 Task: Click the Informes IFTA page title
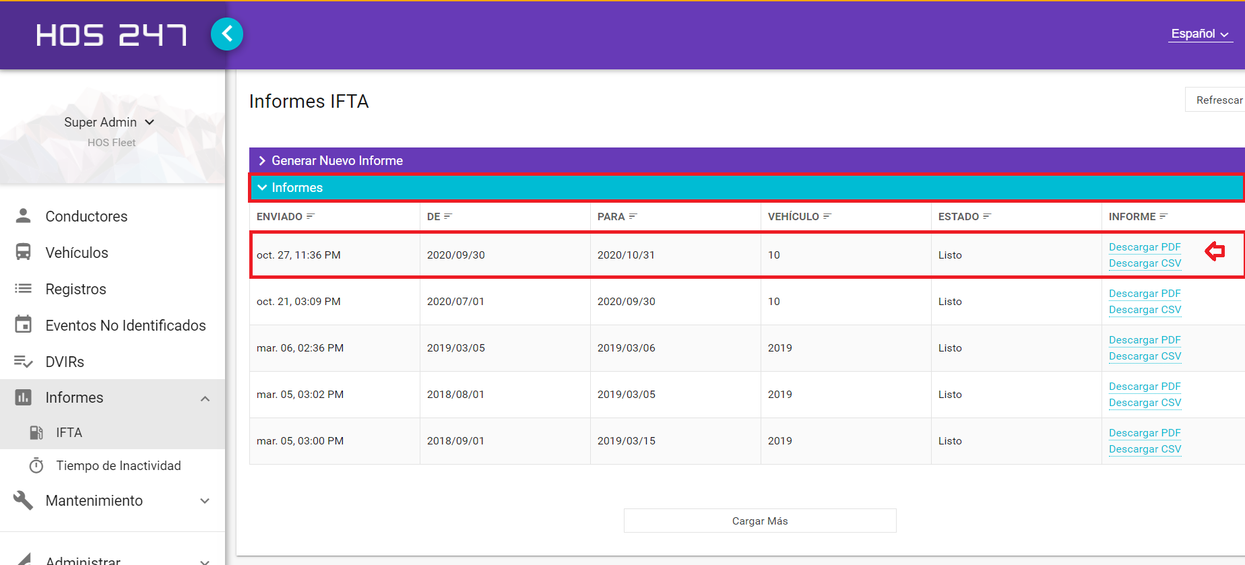click(x=309, y=101)
